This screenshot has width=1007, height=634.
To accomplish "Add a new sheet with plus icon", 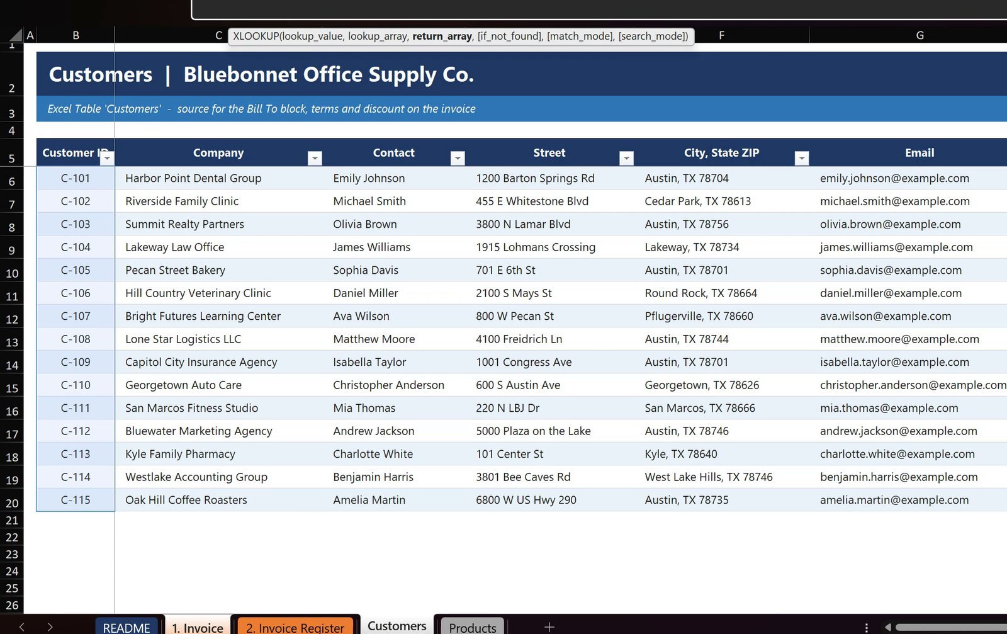I will click(549, 626).
